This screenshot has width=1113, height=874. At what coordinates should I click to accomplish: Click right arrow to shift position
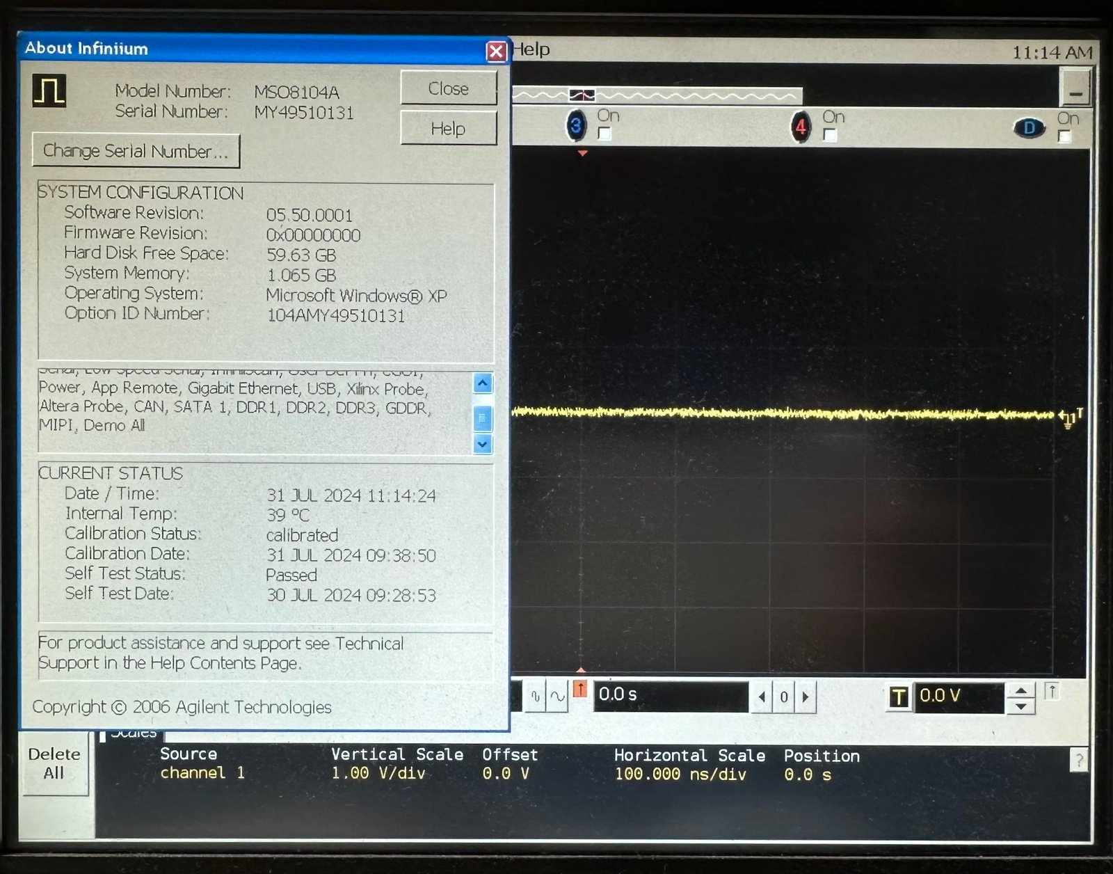point(806,697)
